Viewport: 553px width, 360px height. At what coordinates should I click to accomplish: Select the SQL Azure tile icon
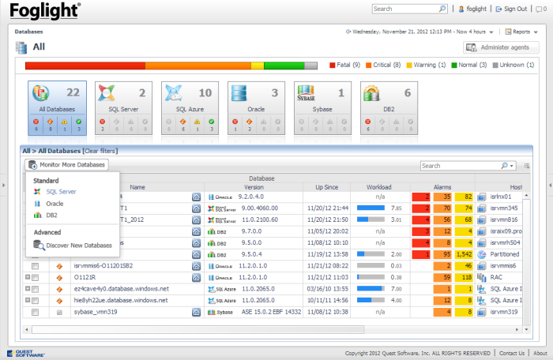pos(174,93)
